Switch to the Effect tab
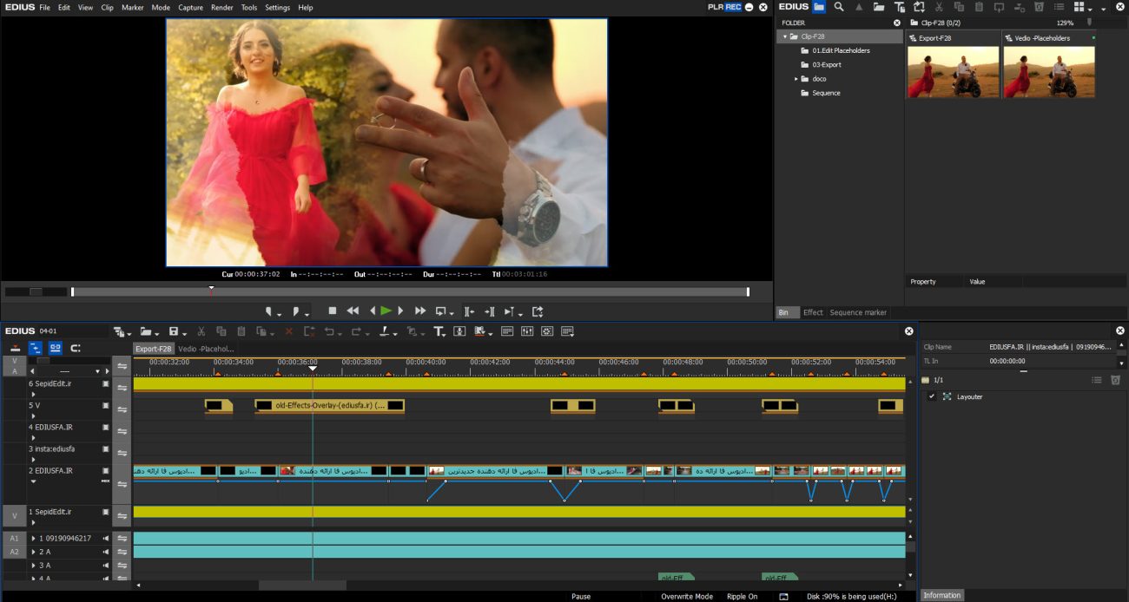 813,312
